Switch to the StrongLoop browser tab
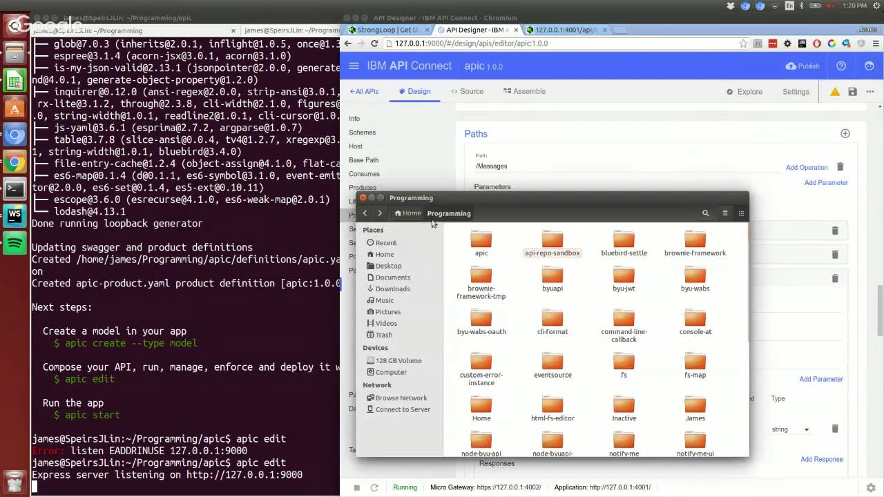Image resolution: width=884 pixels, height=497 pixels. point(387,30)
